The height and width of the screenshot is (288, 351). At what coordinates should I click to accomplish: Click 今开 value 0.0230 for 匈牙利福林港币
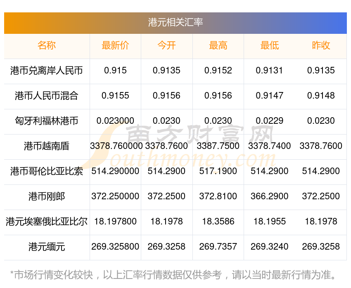tap(166, 121)
